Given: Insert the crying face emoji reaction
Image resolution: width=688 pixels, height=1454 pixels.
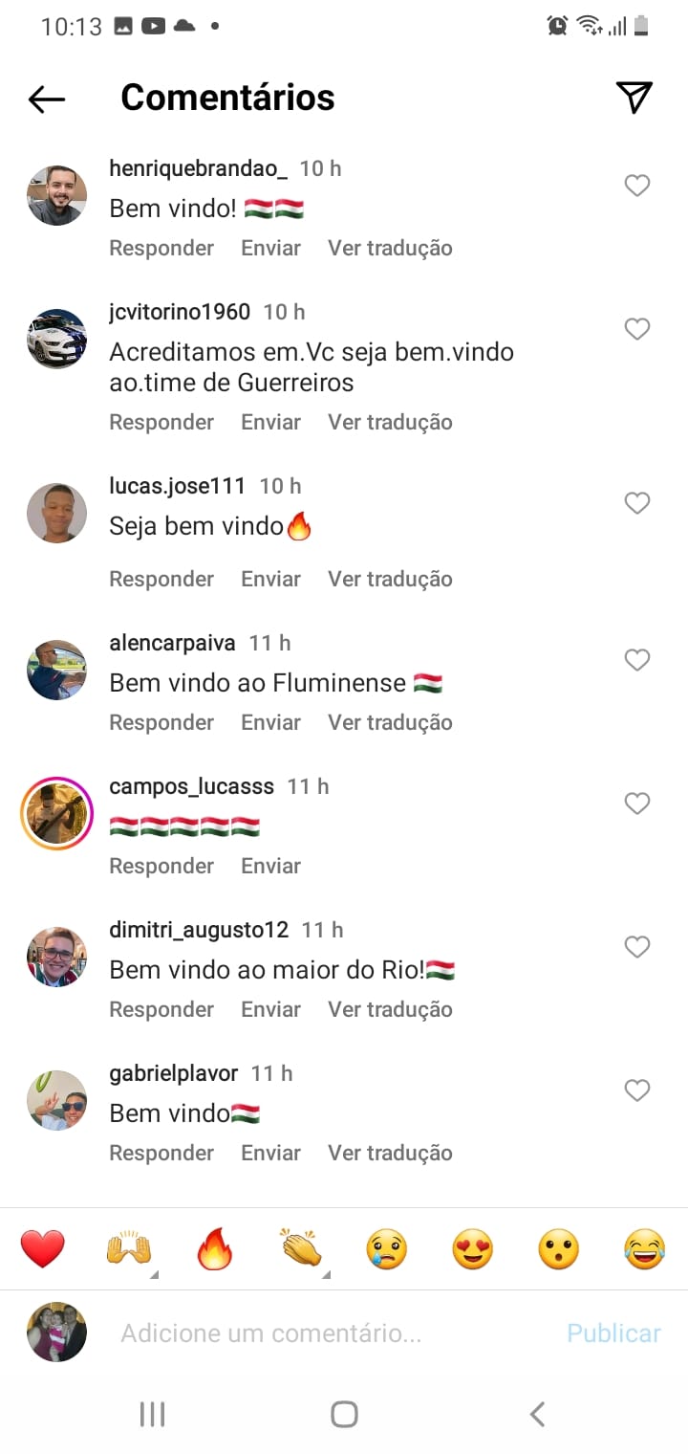Looking at the screenshot, I should [387, 1249].
